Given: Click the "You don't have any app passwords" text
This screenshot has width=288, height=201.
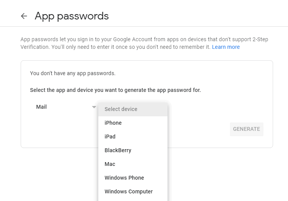Looking at the screenshot, I should point(73,73).
